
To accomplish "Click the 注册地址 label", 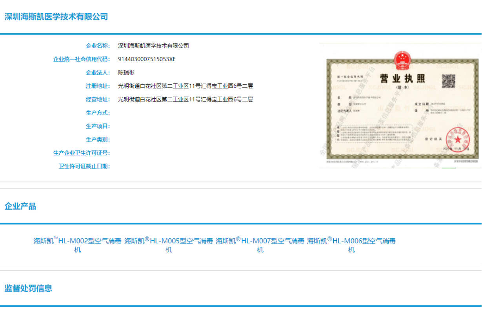I will pyautogui.click(x=98, y=86).
